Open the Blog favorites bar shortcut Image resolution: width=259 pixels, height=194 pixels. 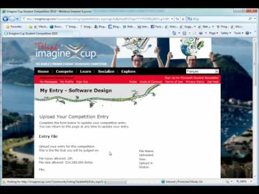tap(99, 27)
